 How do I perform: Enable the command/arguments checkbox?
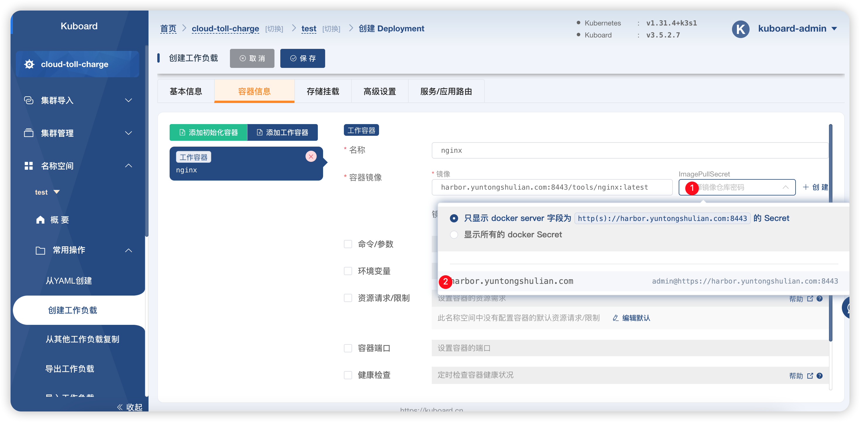coord(348,244)
